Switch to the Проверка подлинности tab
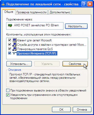 (32, 12)
